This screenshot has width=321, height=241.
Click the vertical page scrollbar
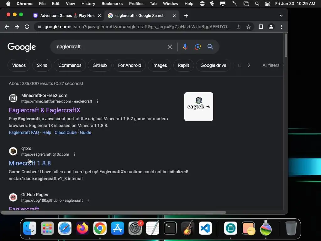286,46
